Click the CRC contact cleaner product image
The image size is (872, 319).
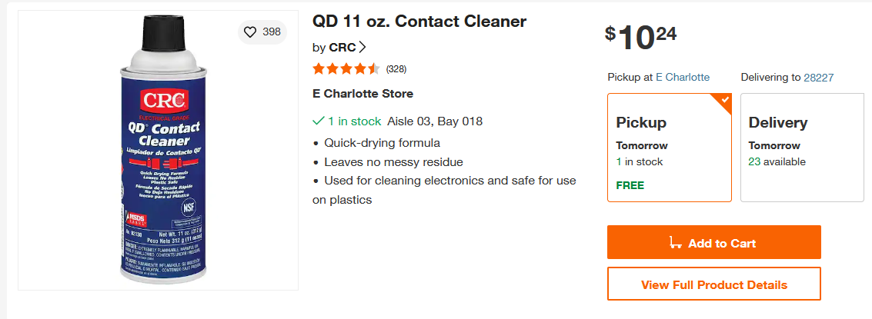coord(159,150)
